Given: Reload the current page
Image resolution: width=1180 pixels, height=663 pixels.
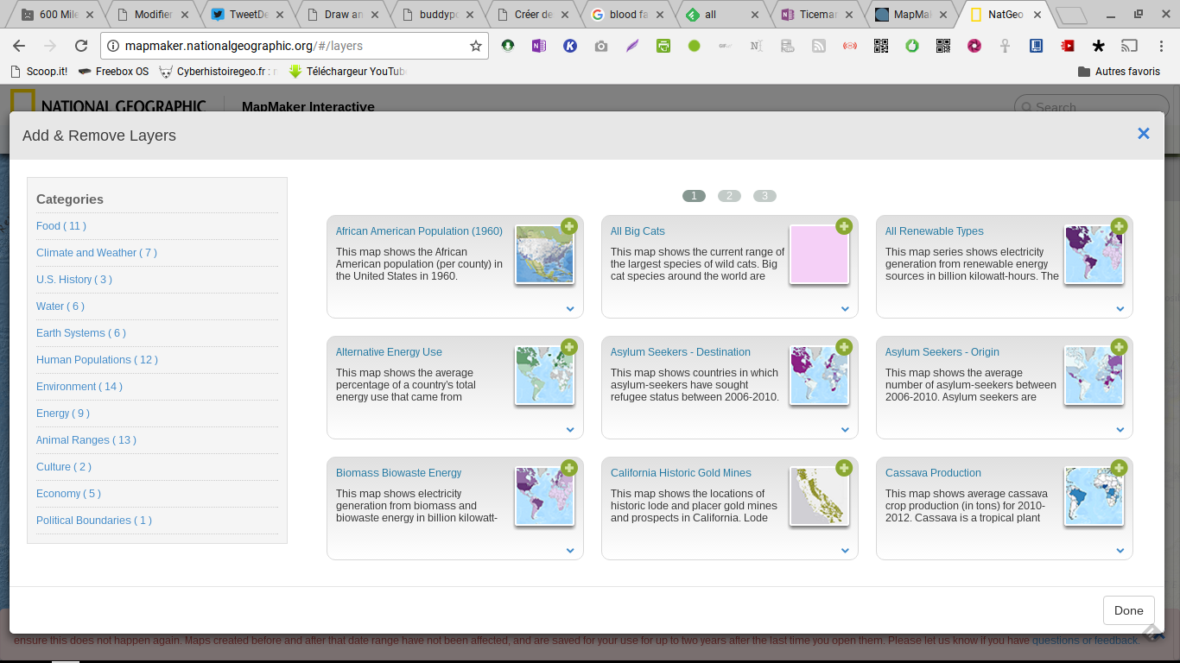Looking at the screenshot, I should 81,46.
